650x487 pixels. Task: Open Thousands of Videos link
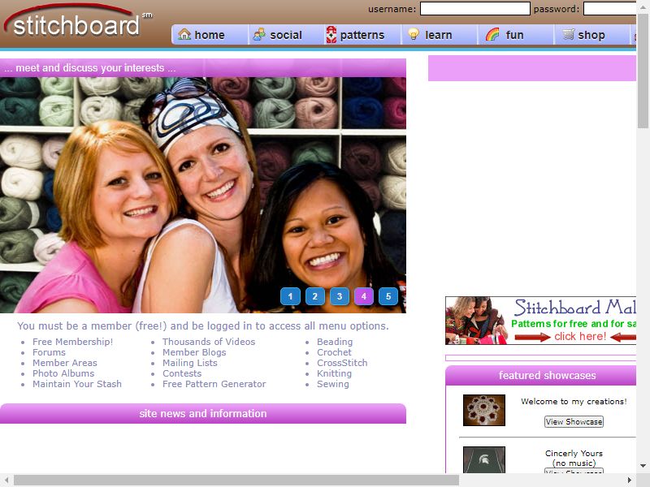(209, 342)
